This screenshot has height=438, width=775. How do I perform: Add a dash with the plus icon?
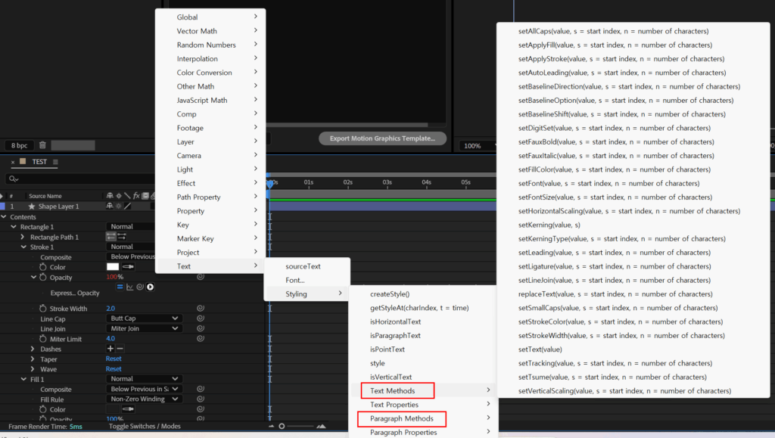pyautogui.click(x=110, y=349)
